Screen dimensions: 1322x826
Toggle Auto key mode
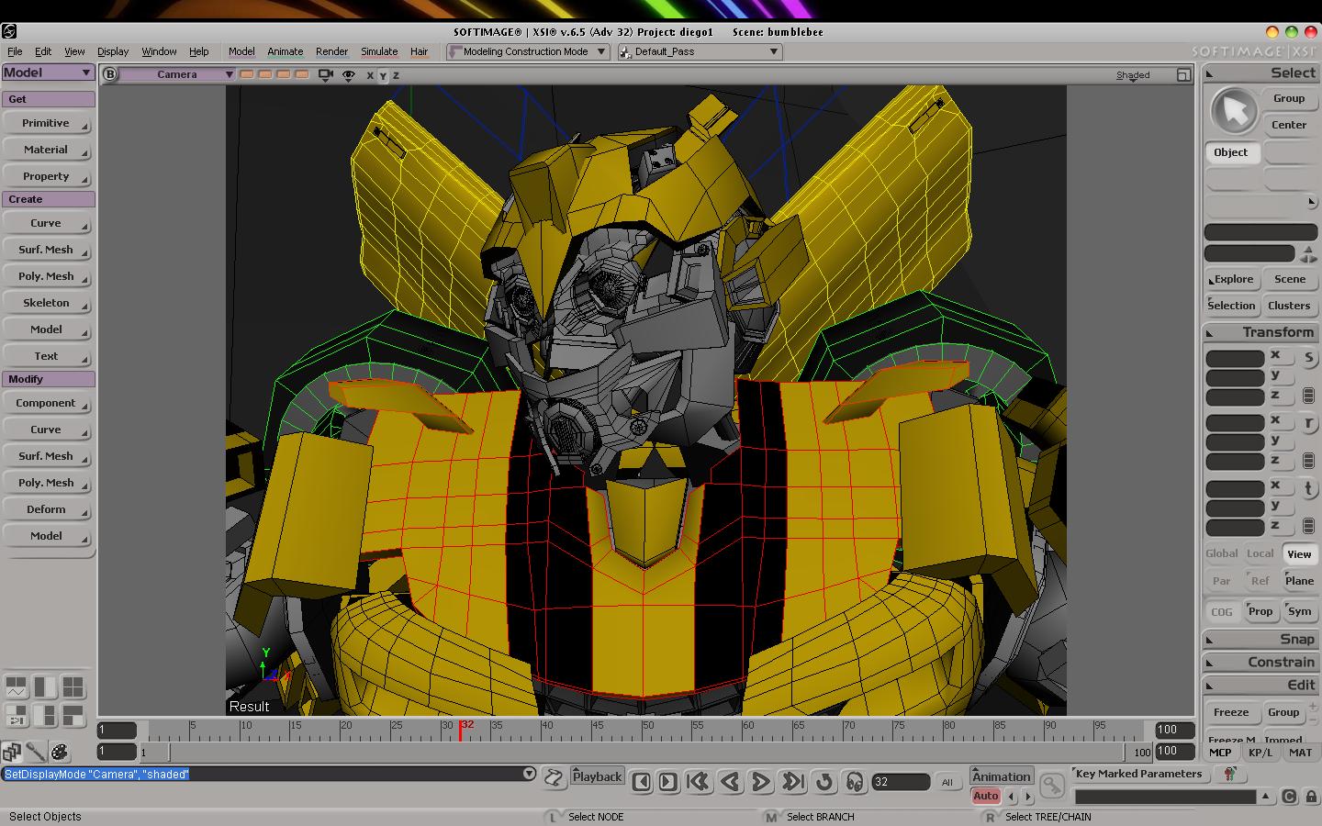tap(986, 796)
